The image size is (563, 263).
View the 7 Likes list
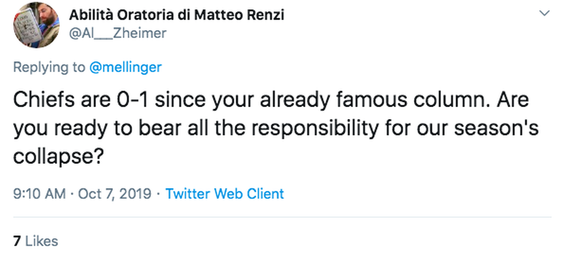(36, 241)
